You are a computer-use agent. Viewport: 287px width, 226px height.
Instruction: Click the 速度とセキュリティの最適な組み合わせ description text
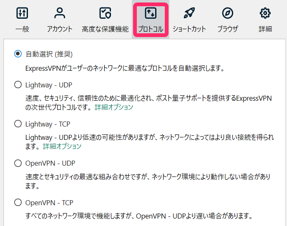148,181
